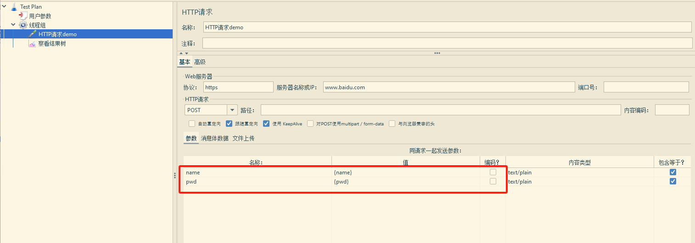Click the 名称: column header
This screenshot has height=243, width=695.
[258, 162]
